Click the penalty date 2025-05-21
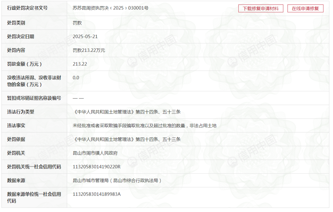Viewport: 333px width, 212px height. tap(85, 37)
